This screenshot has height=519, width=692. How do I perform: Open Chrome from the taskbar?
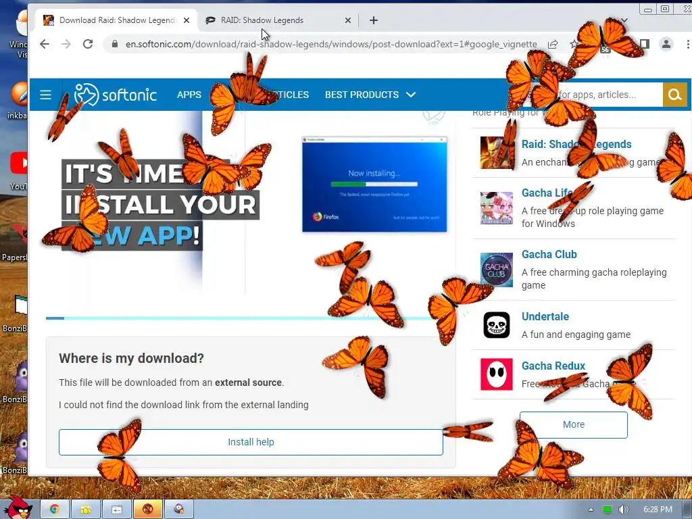(54, 510)
